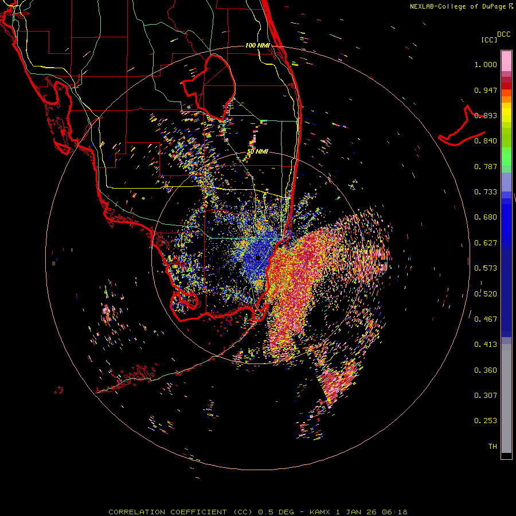Select the 0.627 scale value
Viewport: 516px width, 516px height.
click(486, 243)
